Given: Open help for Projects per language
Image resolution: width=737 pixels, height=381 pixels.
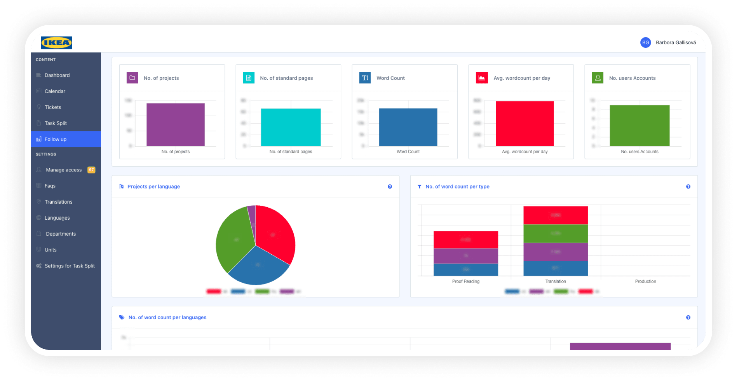Looking at the screenshot, I should pyautogui.click(x=390, y=187).
